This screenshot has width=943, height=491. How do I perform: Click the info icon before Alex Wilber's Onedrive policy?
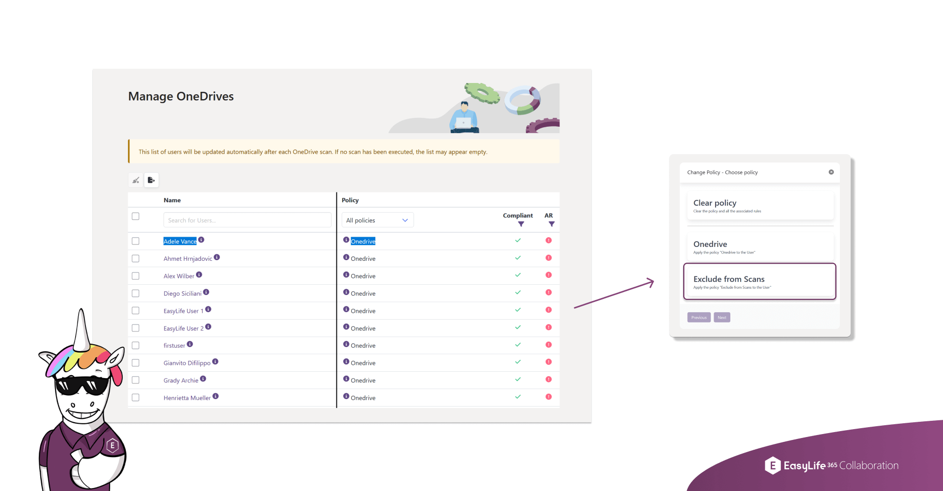coord(346,274)
